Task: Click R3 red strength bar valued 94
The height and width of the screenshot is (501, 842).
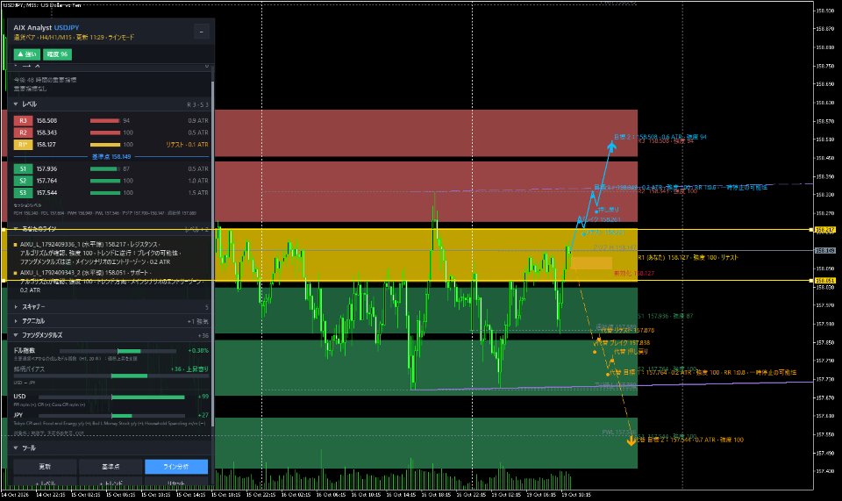Action: tap(104, 121)
